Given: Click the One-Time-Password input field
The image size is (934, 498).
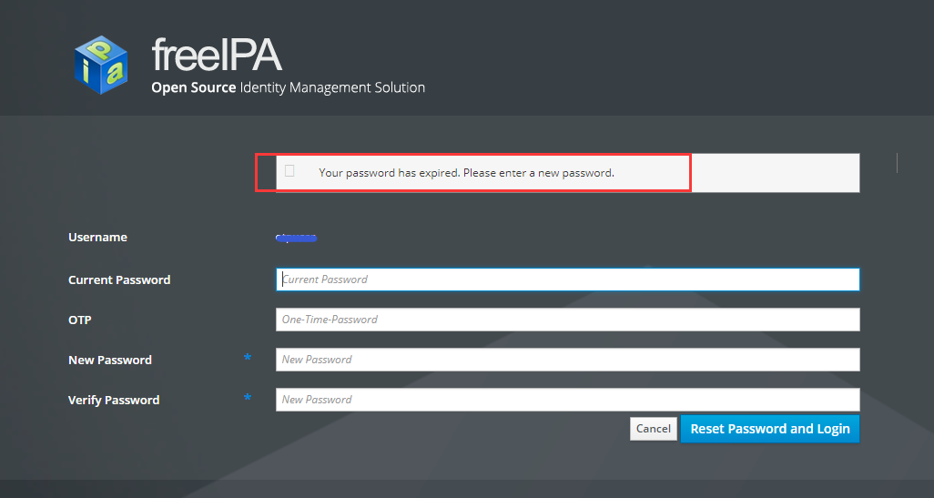Looking at the screenshot, I should [568, 320].
